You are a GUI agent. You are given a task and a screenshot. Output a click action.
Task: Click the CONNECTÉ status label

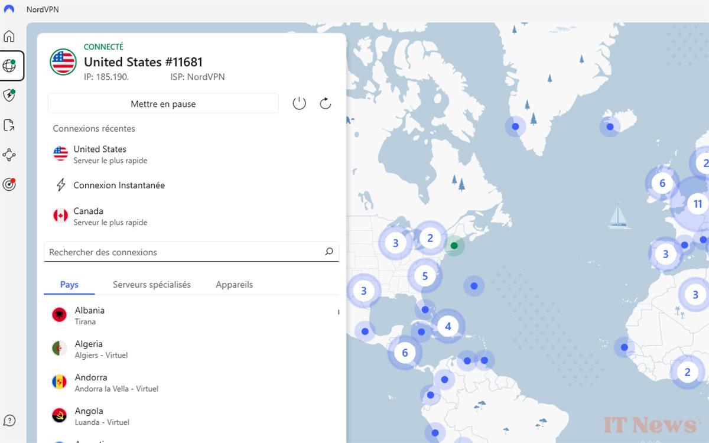[x=103, y=47]
